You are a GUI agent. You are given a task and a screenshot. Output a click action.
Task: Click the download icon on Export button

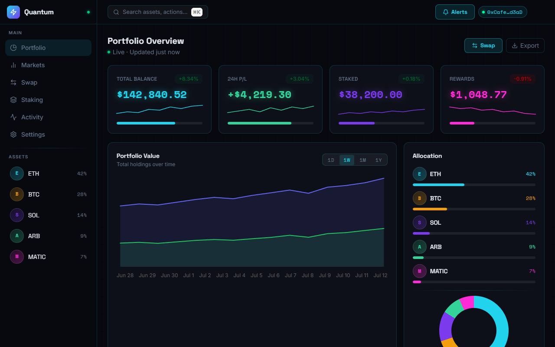[515, 46]
